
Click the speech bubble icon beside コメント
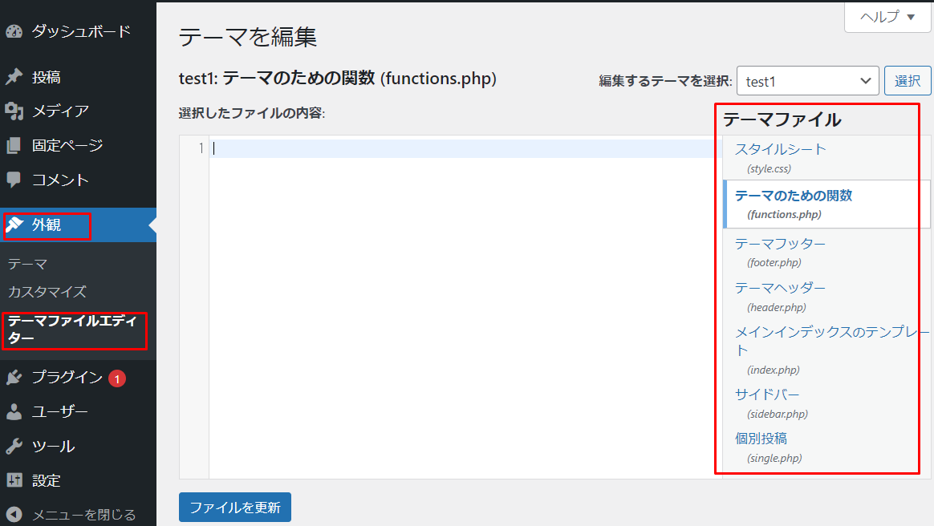point(14,179)
